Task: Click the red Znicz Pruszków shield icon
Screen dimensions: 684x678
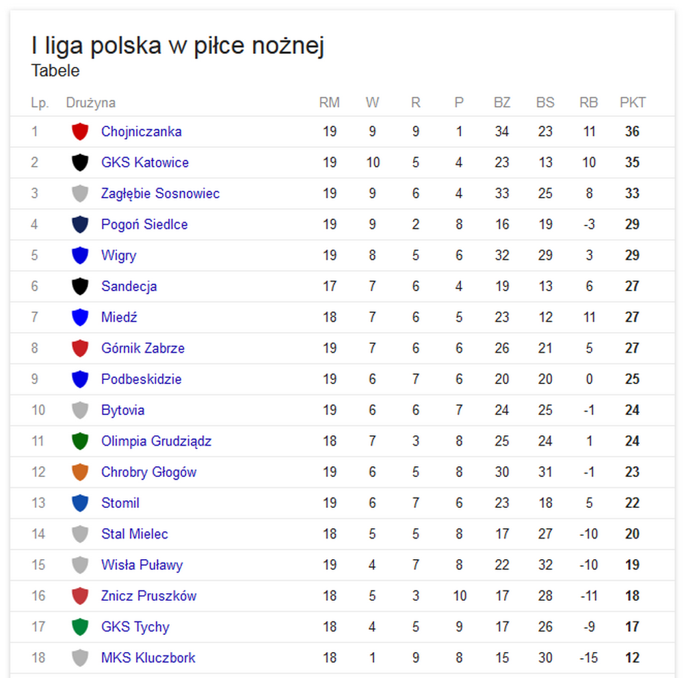Action: pyautogui.click(x=80, y=596)
